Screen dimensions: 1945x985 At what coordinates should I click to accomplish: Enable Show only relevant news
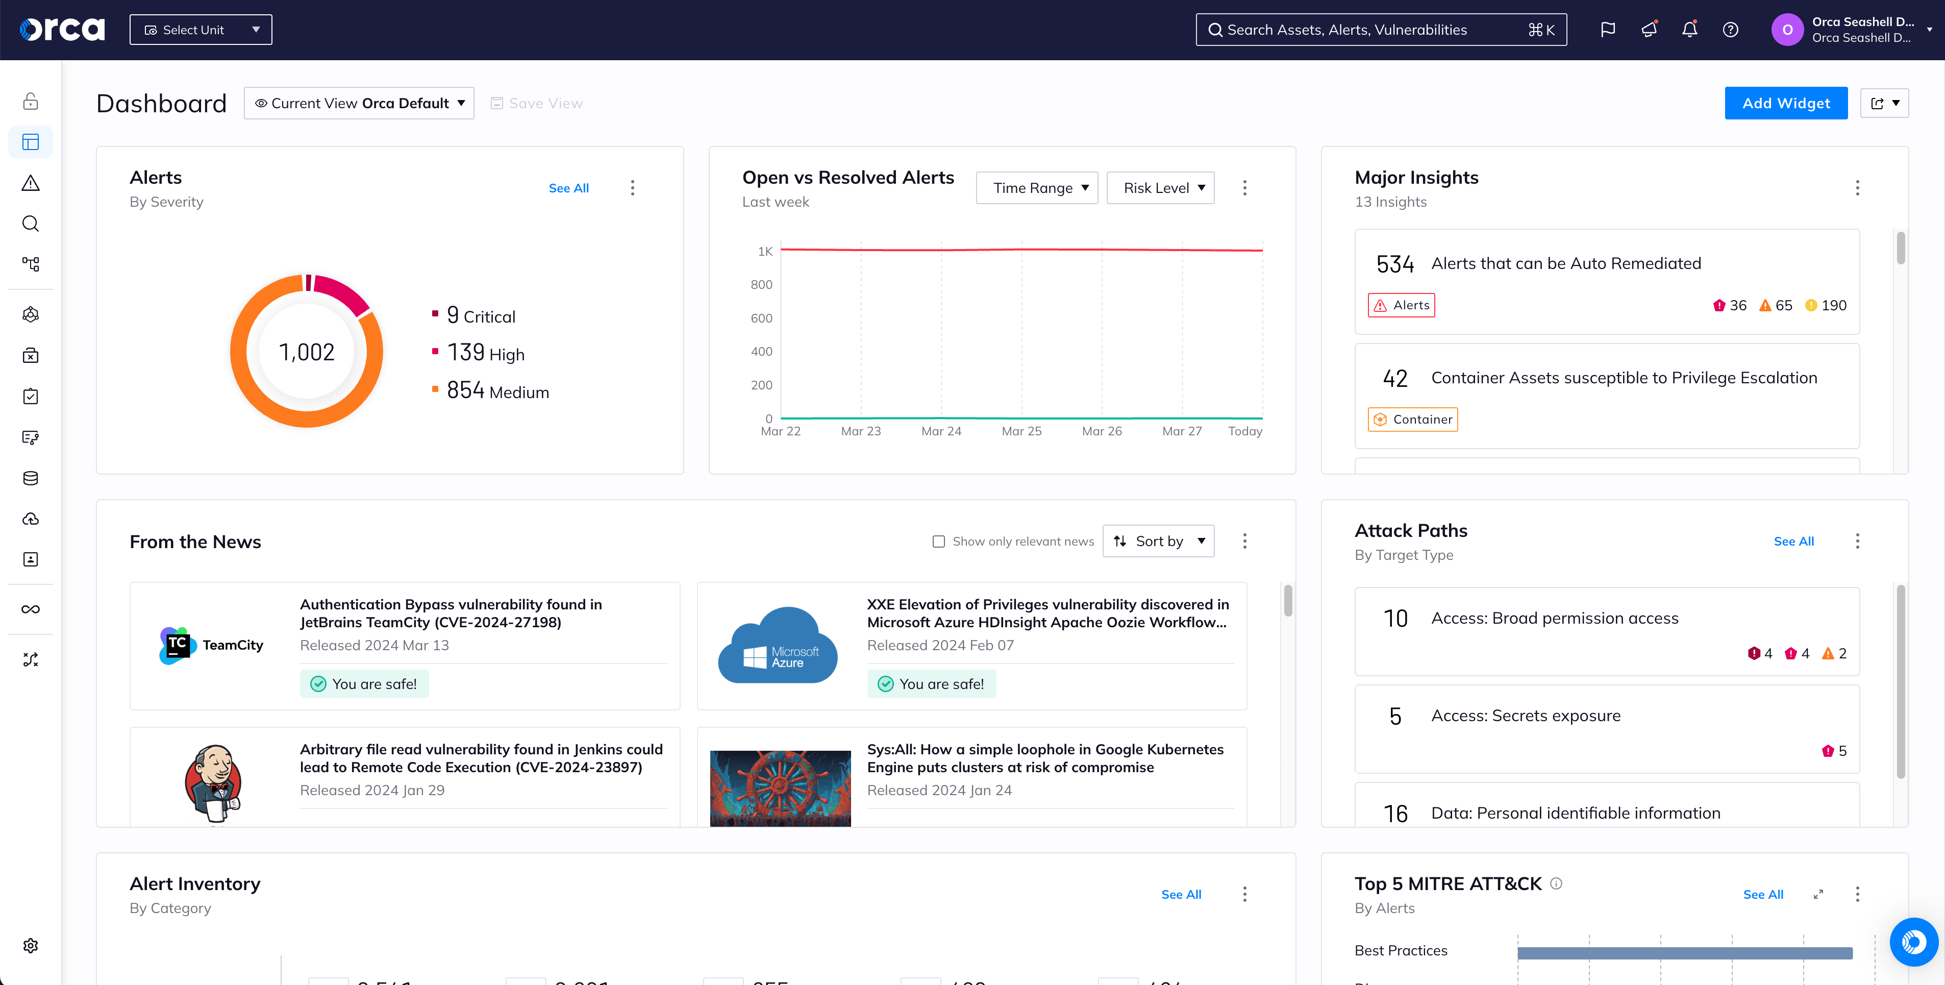coord(938,541)
